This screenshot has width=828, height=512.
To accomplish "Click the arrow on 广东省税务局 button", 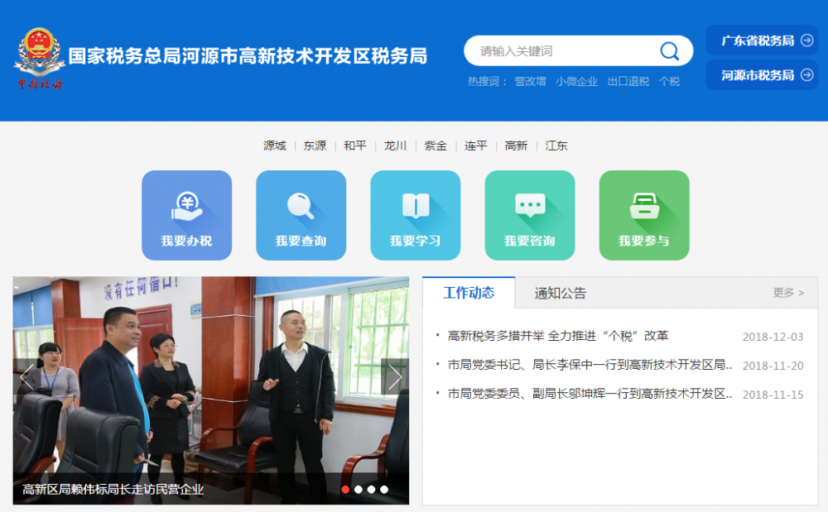I will coord(807,39).
